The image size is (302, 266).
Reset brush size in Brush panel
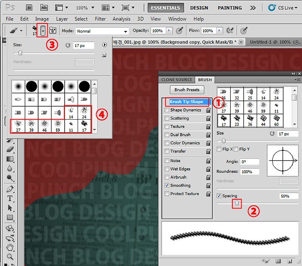pos(272,133)
